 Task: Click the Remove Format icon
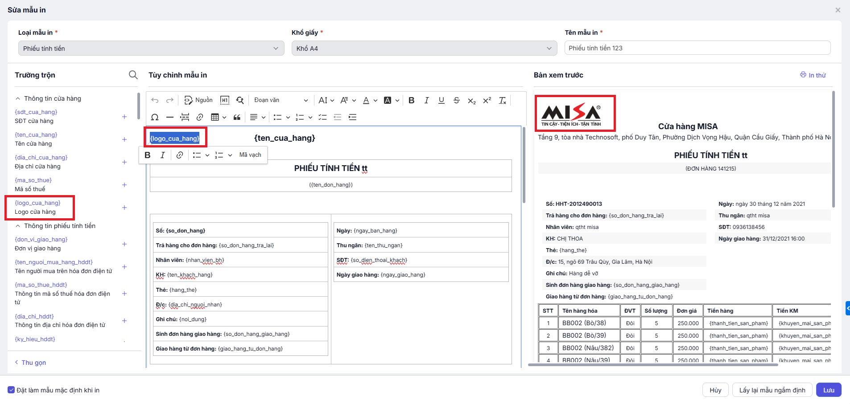tap(502, 100)
